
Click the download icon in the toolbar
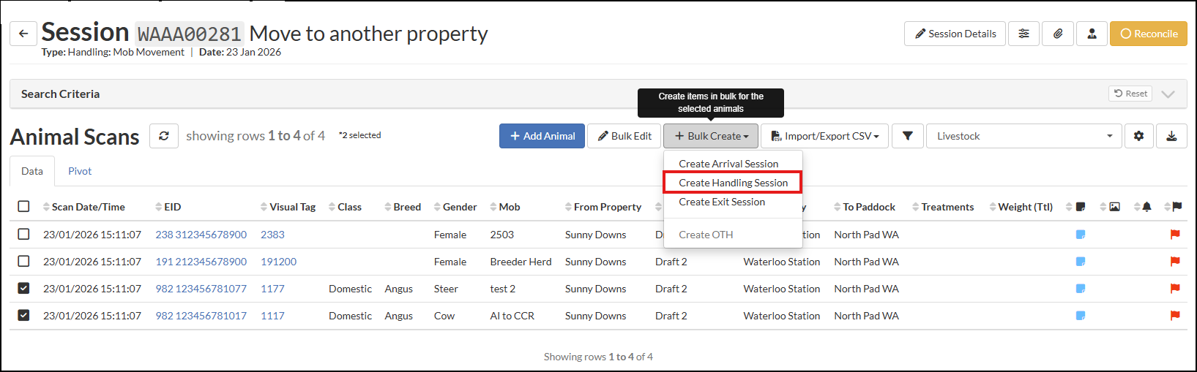[1171, 136]
